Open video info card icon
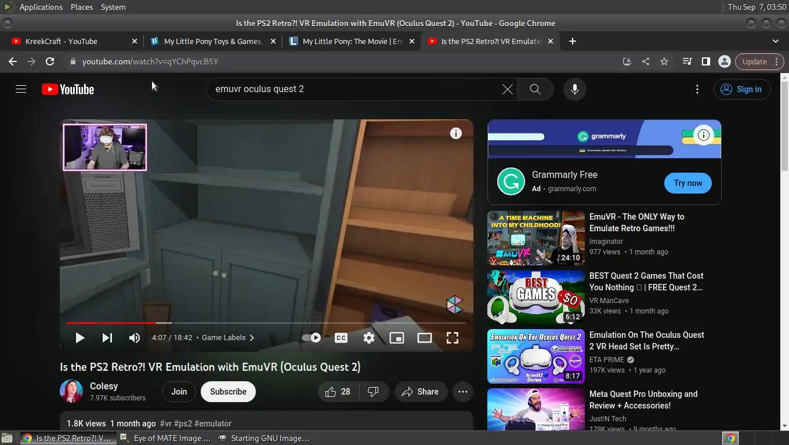789x445 pixels. (456, 133)
